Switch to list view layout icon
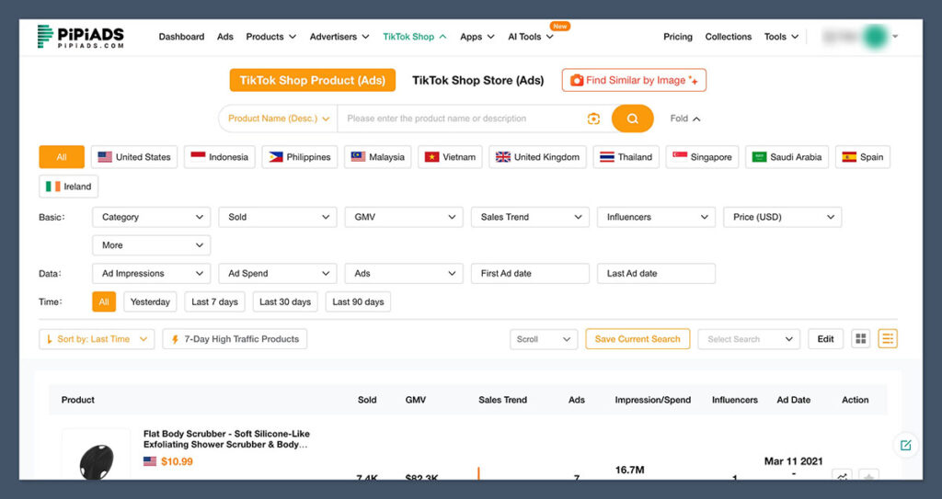 888,339
